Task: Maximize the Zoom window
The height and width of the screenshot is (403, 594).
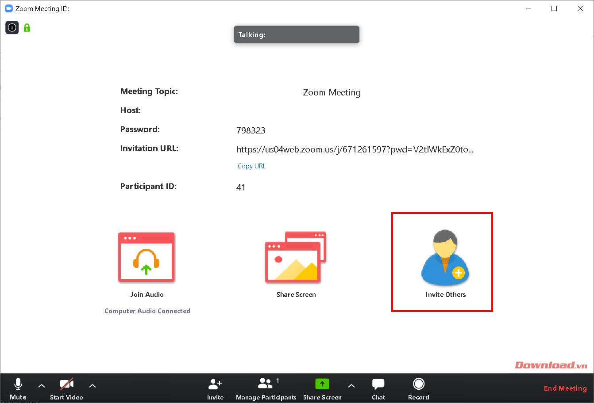Action: tap(554, 8)
